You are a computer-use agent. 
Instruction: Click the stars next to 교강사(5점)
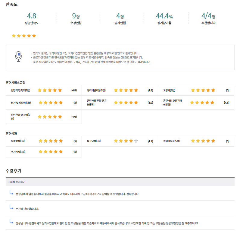coord(203,90)
